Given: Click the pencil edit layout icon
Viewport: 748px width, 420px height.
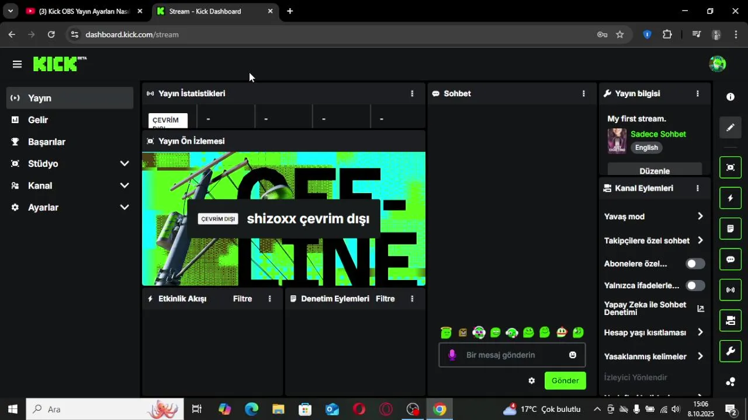Looking at the screenshot, I should click(x=730, y=128).
